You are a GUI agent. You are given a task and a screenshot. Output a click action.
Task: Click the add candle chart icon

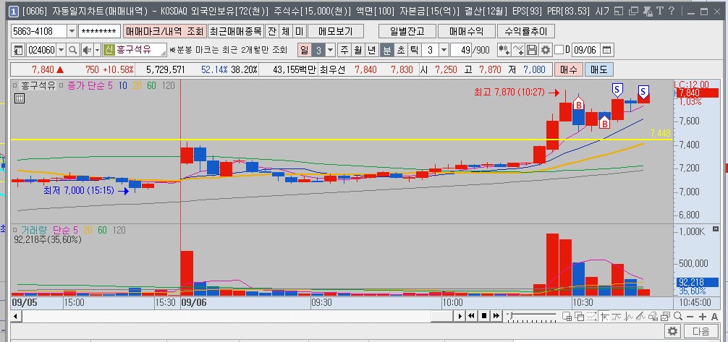(504, 50)
